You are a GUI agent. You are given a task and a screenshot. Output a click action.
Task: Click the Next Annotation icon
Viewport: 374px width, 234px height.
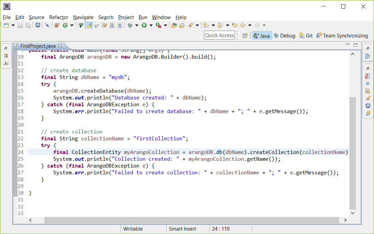tap(206, 25)
